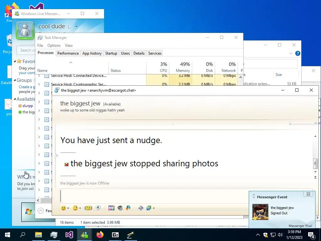This screenshot has height=241, width=321.
Task: Close the Messenger Event popup
Action: 308,194
